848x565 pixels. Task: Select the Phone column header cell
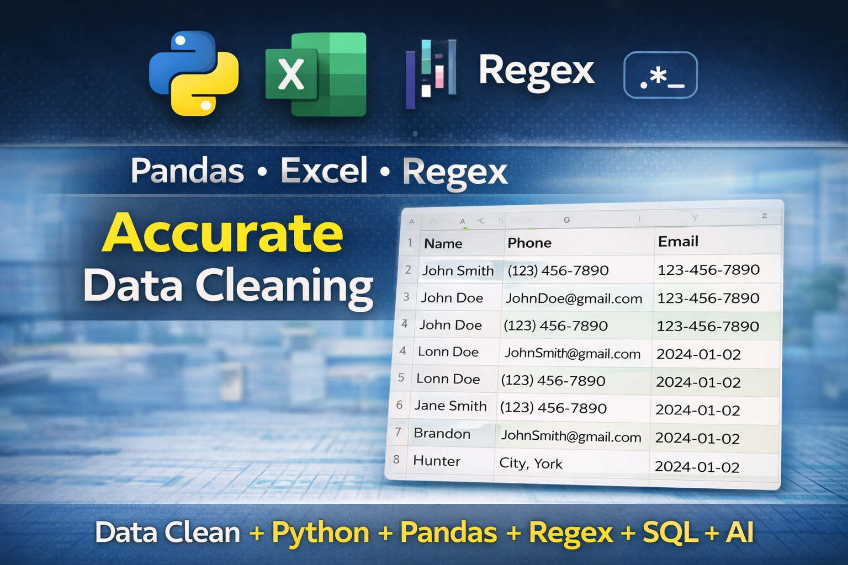[x=529, y=243]
